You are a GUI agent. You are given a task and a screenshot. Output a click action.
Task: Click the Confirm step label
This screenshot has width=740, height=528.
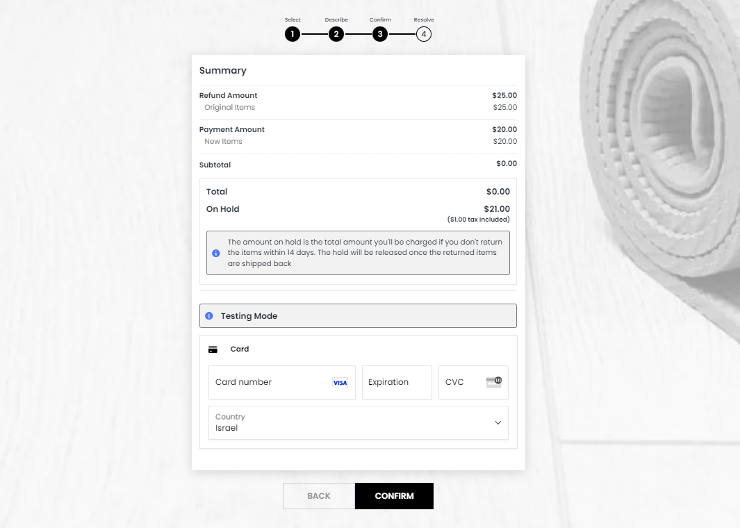(x=380, y=19)
